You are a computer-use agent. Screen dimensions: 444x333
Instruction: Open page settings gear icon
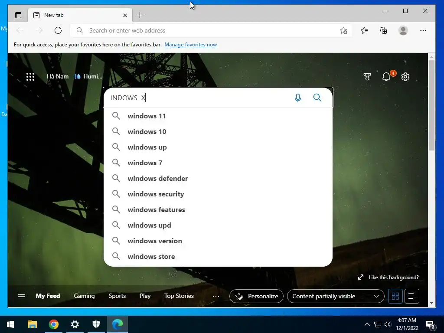click(405, 77)
